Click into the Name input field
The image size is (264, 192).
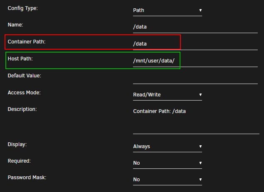pos(195,27)
